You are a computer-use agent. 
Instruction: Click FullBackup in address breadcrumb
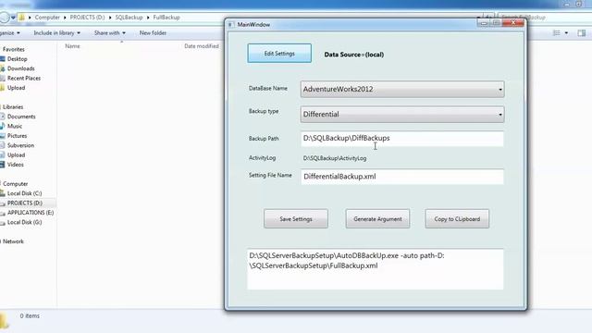(166, 18)
